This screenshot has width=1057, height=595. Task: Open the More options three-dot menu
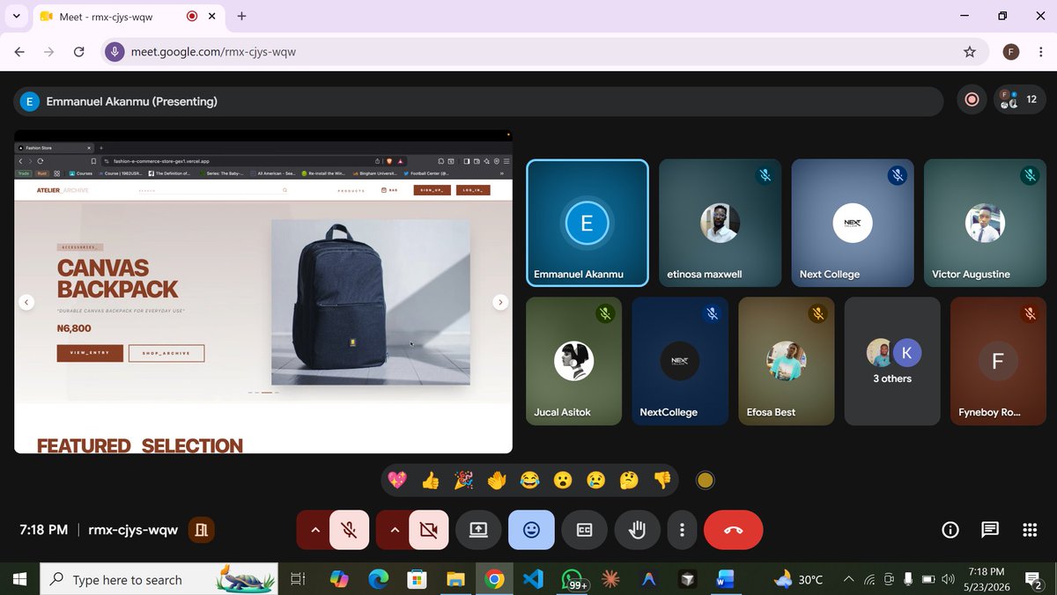pyautogui.click(x=682, y=530)
